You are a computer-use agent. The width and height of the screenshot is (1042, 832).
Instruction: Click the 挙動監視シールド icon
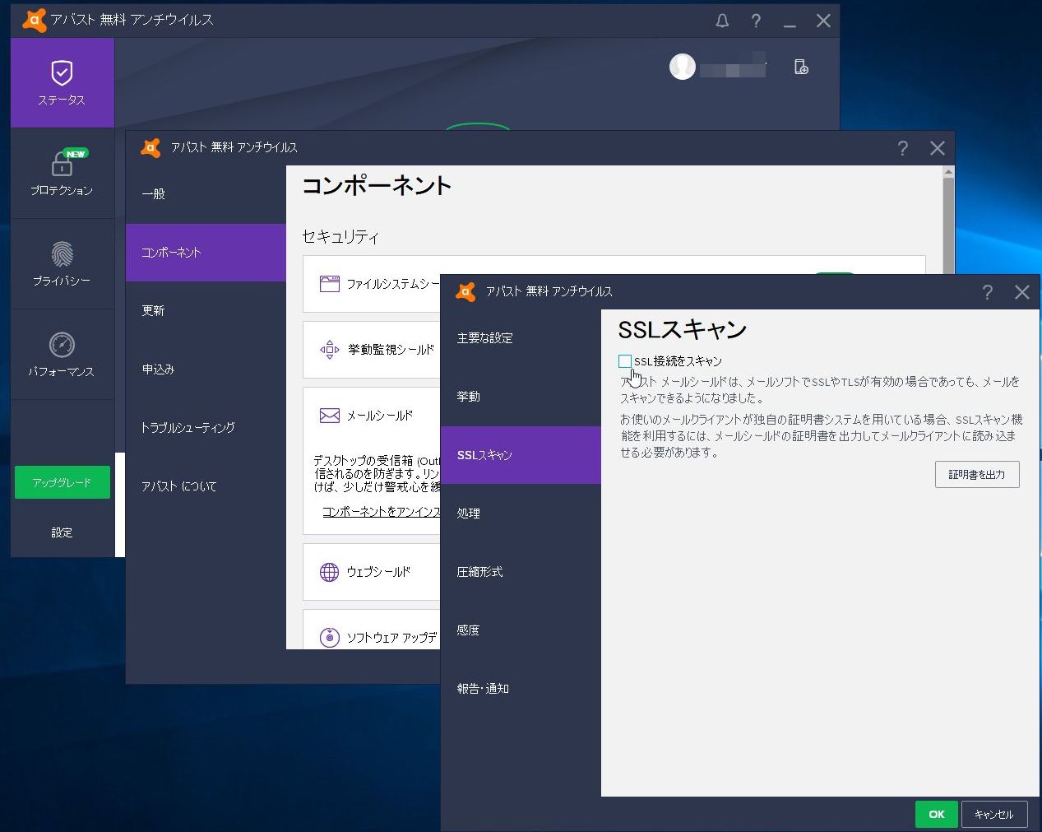[329, 350]
